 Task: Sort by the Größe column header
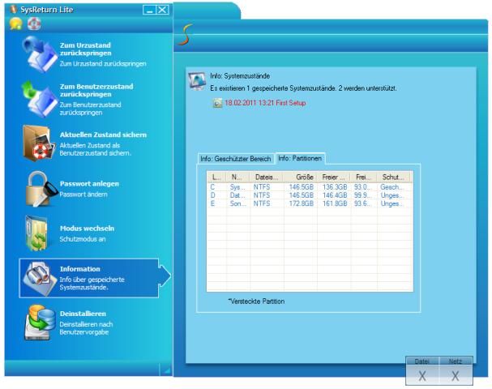(300, 177)
